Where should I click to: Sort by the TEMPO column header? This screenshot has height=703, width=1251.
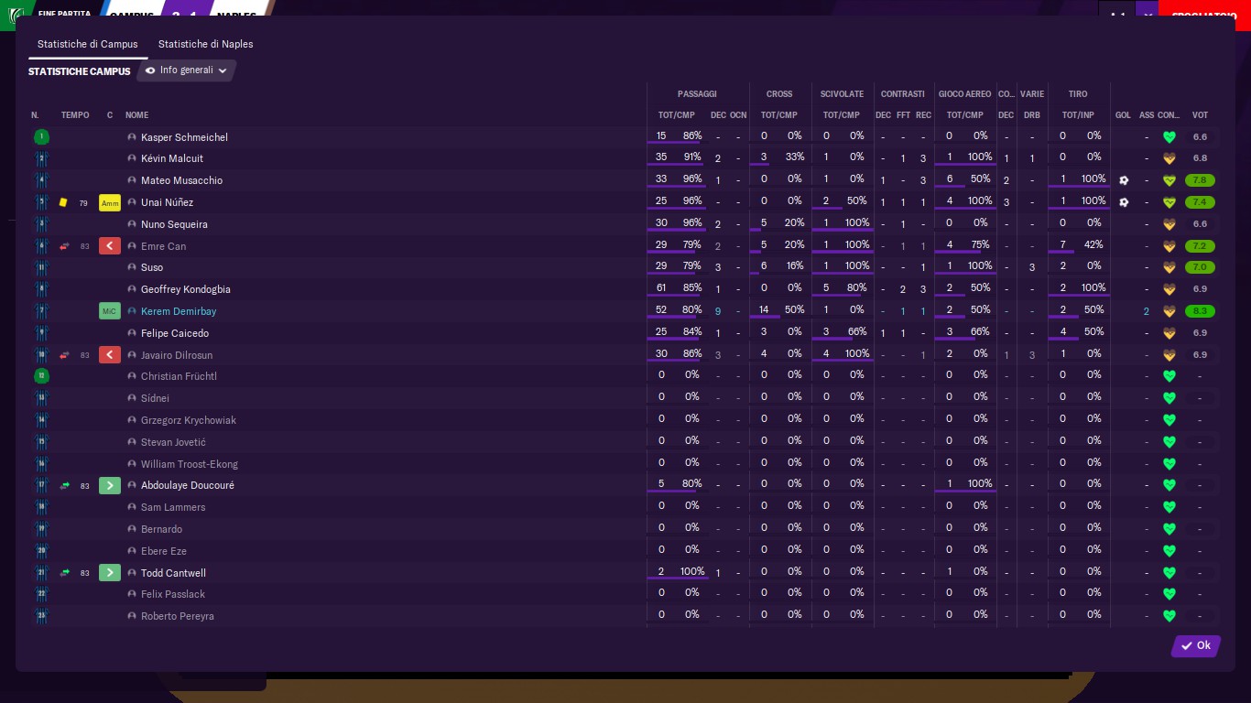(x=75, y=115)
